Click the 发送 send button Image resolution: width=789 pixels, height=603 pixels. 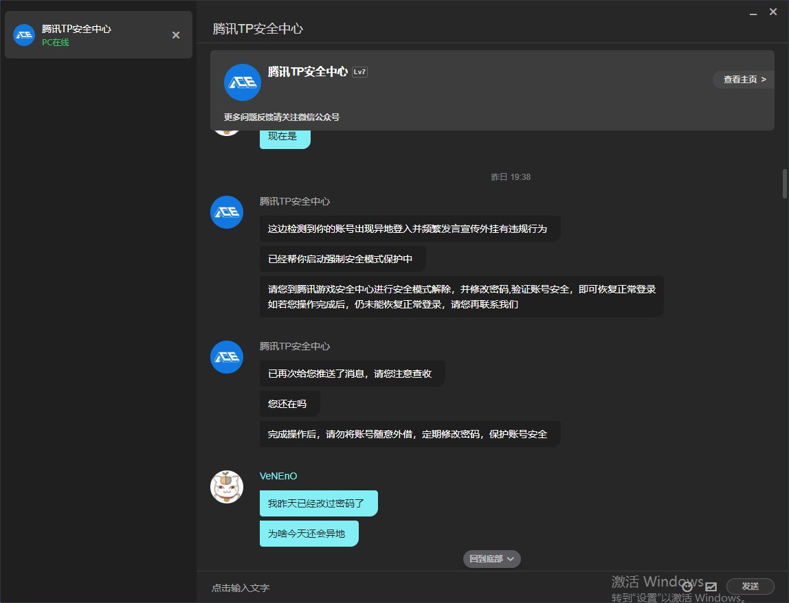(x=750, y=587)
